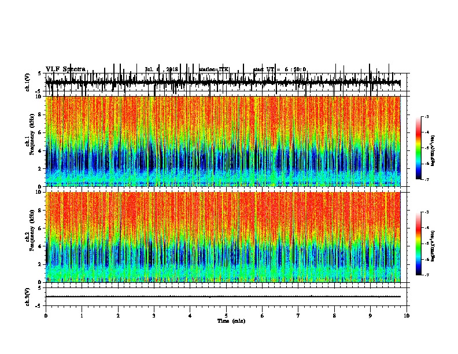This screenshot has height=354, width=458.
Task: Click the ch.1(V) waveform strip
Action: [x=226, y=82]
